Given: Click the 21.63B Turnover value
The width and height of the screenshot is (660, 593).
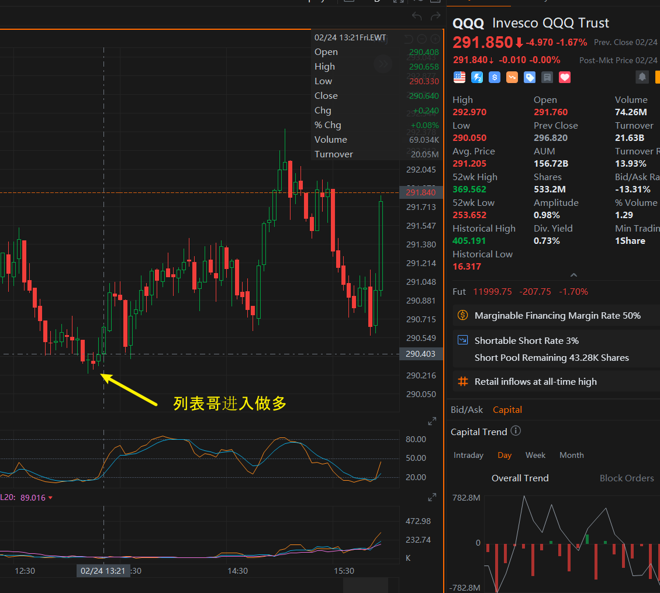Looking at the screenshot, I should pos(630,137).
